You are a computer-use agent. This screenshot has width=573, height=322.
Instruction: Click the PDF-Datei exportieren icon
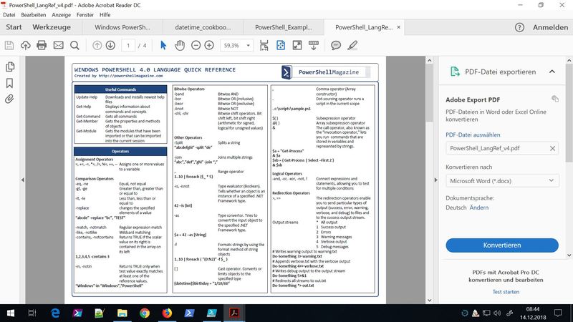tap(455, 72)
